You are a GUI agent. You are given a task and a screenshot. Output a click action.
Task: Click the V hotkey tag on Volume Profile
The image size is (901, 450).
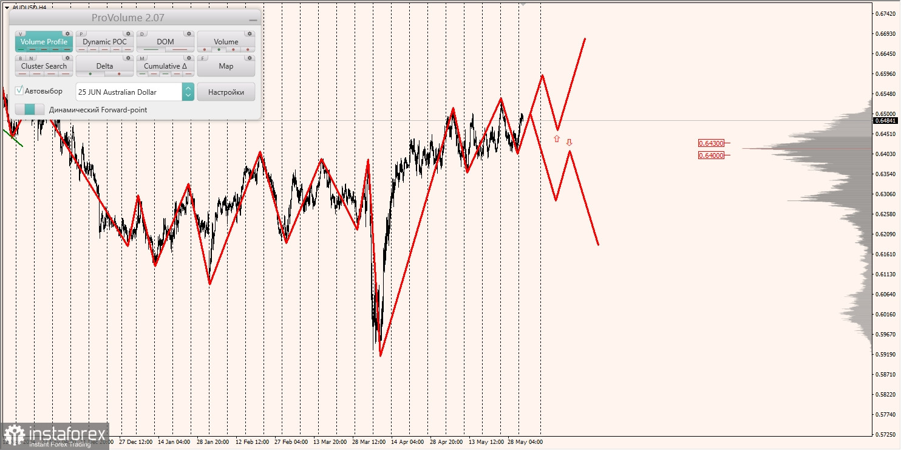[21, 34]
